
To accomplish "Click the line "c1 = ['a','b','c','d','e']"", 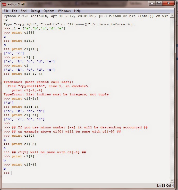I will click(x=38, y=28).
